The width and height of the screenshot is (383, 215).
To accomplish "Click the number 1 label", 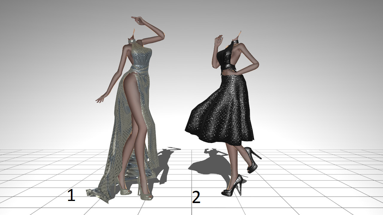I will click(71, 196).
